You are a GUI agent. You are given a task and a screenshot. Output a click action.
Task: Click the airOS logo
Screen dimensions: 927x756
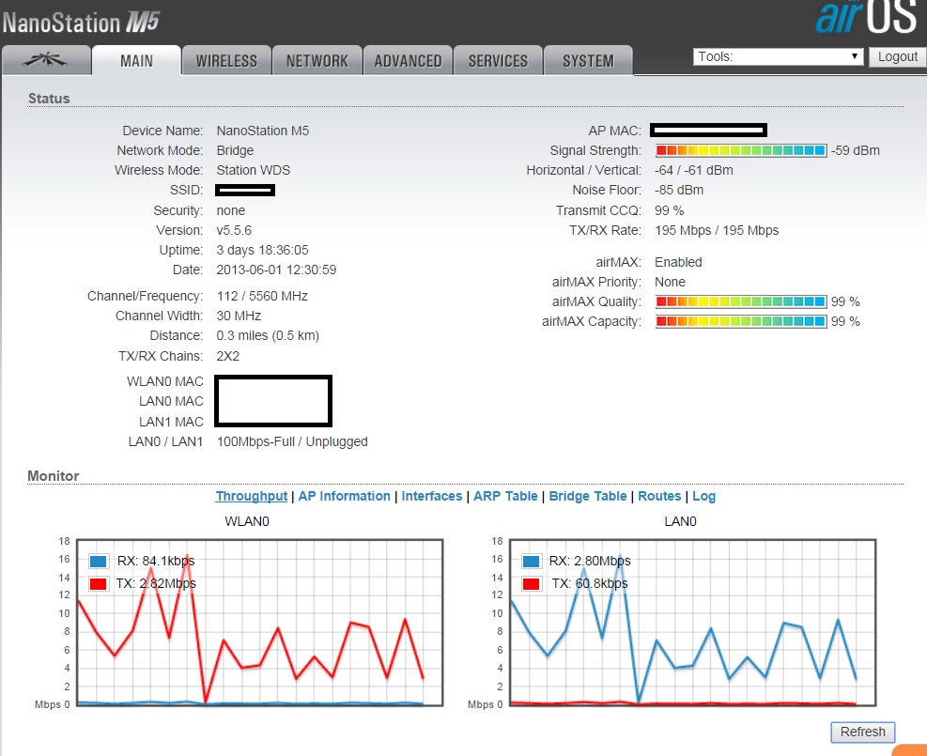(x=867, y=17)
